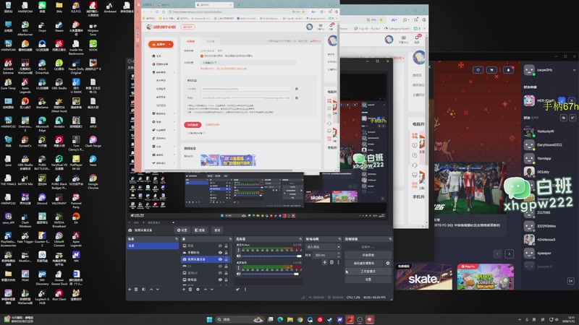Open Plants vs Zombies thumbnail in launcher
Screen dimensions: 579x325
click(485, 277)
